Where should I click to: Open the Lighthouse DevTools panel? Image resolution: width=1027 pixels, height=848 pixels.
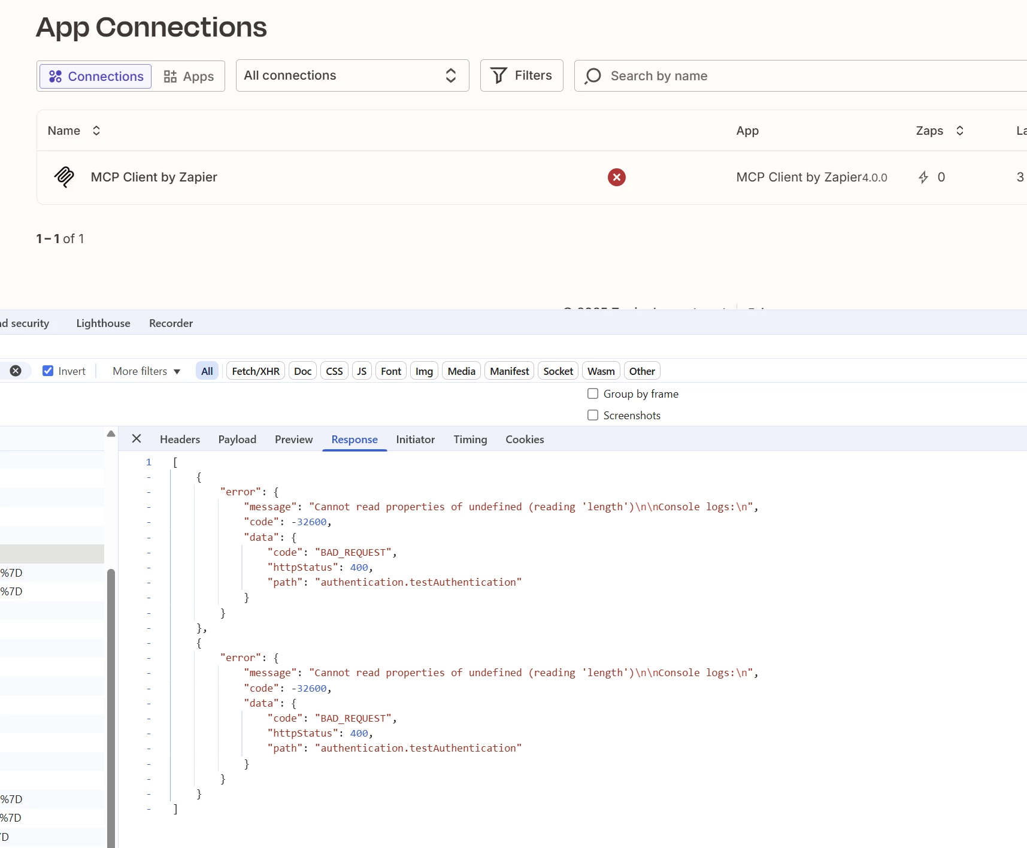(x=103, y=323)
